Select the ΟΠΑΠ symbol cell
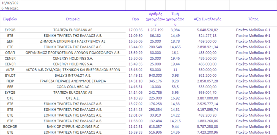Viewport: 277px width, 135px height. point(10,53)
